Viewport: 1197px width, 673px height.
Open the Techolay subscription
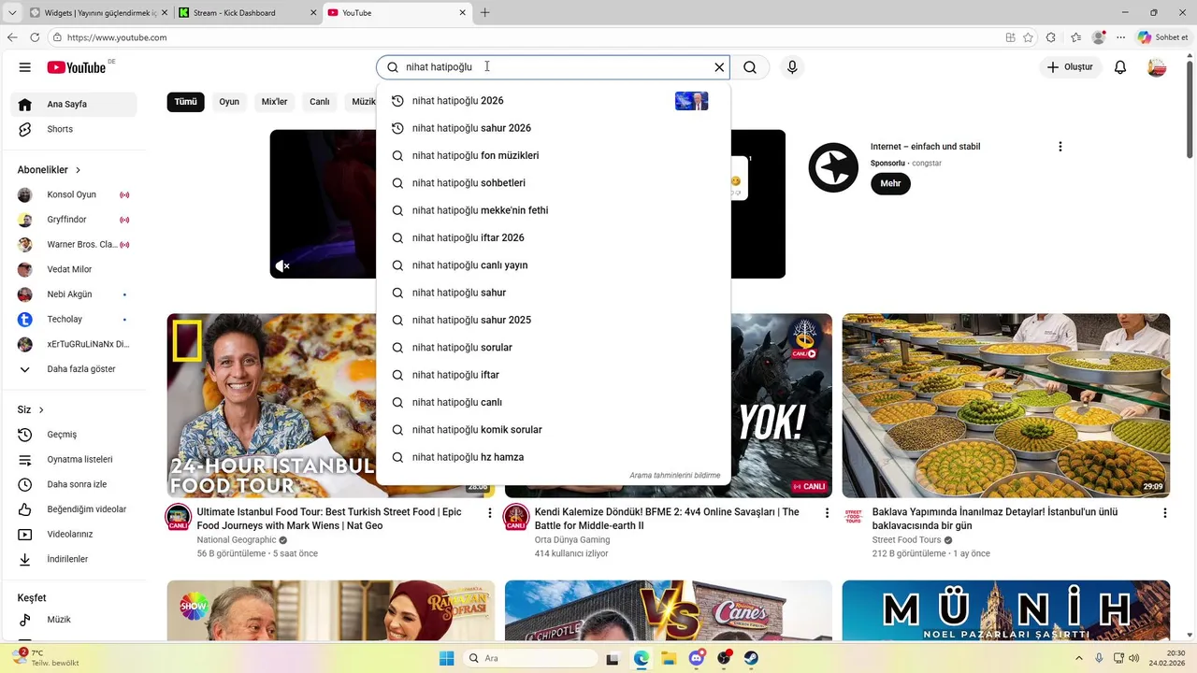pyautogui.click(x=74, y=320)
